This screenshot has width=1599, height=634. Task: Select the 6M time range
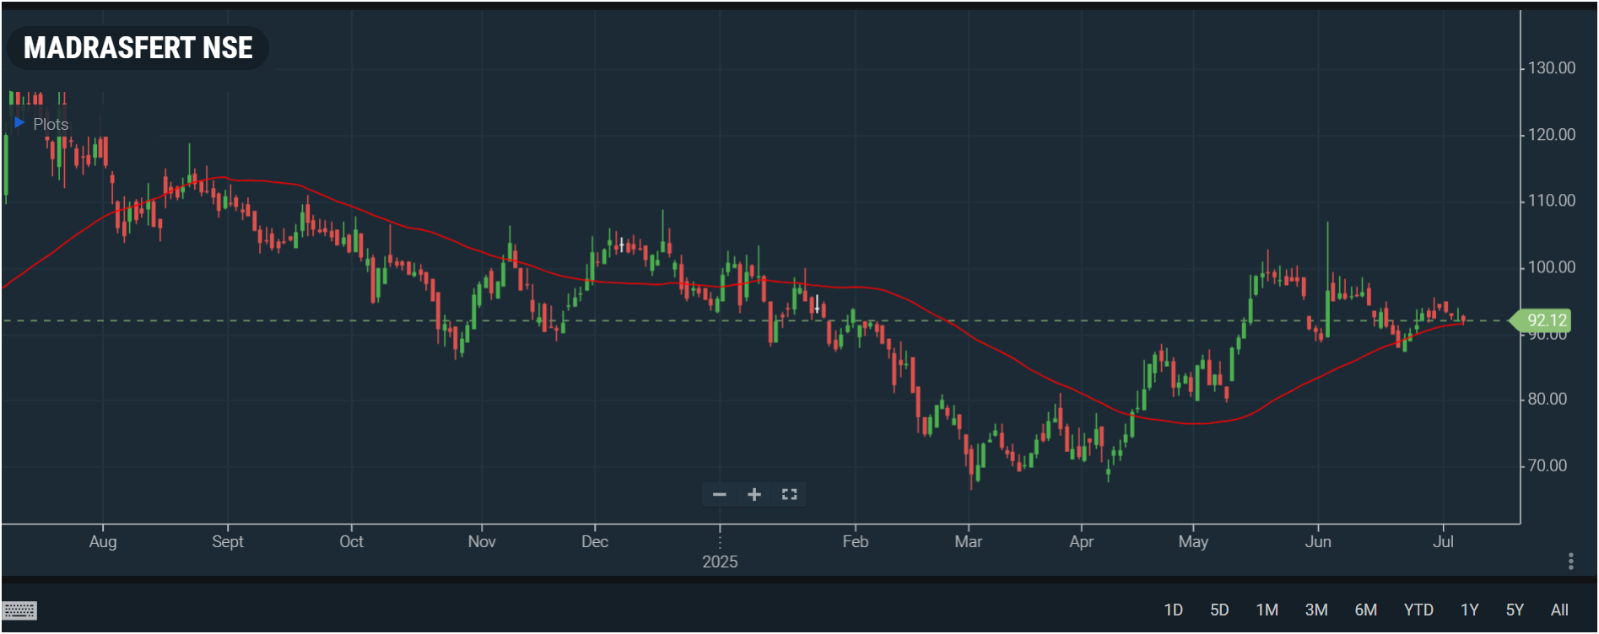pos(1366,610)
